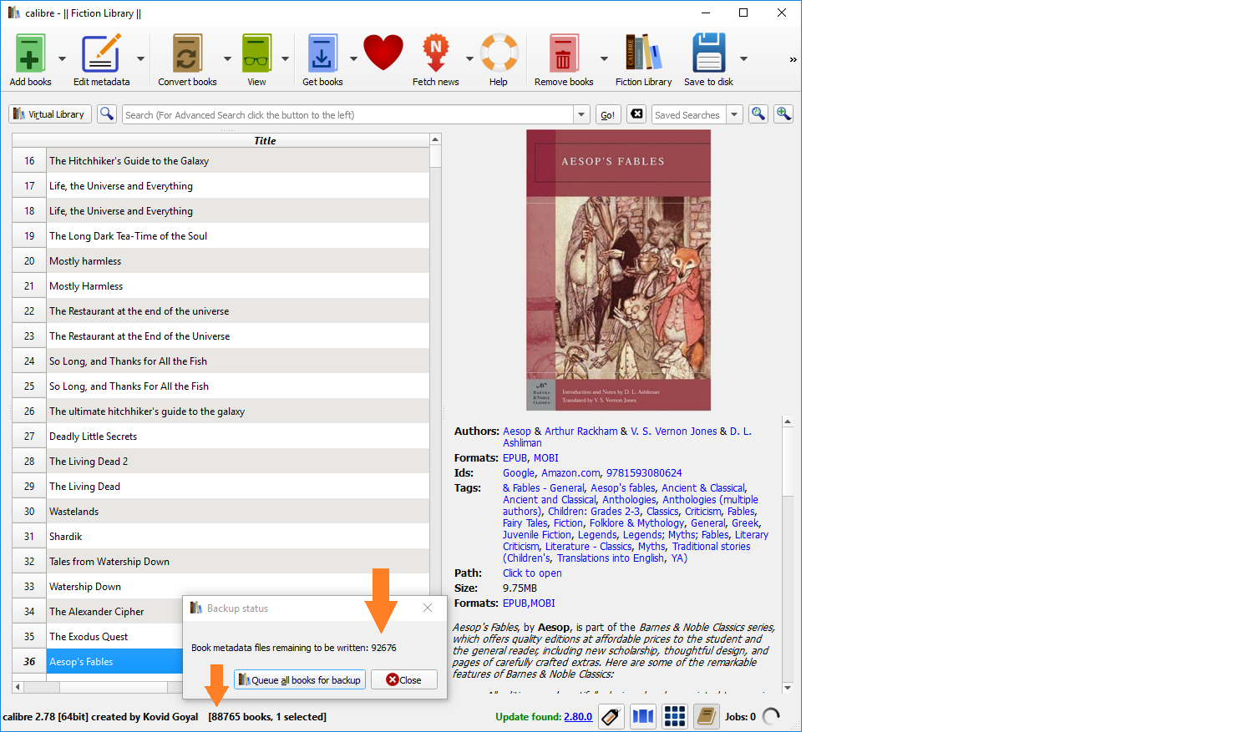Click the Save to disk icon
Screen dimensions: 1237x732
tap(708, 53)
